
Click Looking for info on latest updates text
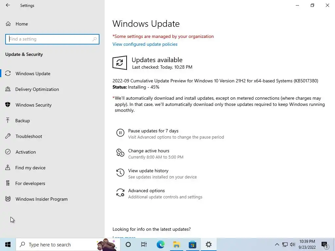pos(151,229)
